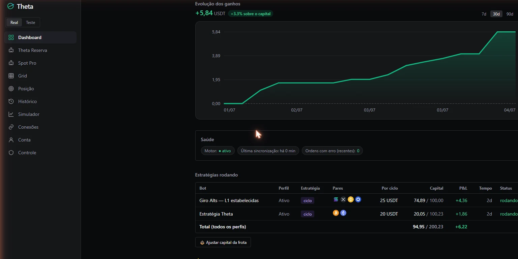518x259 pixels.
Task: Open Dashboard via its grid icon
Action: 11,37
